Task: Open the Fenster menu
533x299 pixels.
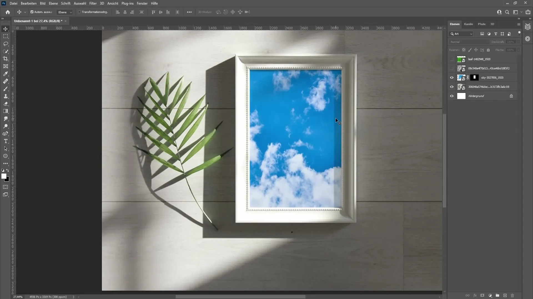Action: pyautogui.click(x=142, y=3)
